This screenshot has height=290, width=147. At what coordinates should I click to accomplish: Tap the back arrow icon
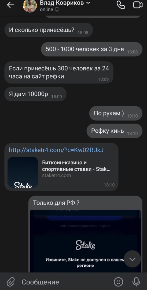10,5
